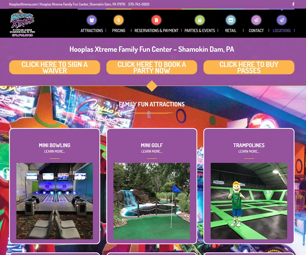Viewport: 306px width, 255px height.
Task: Open the MINI BOWLING heading link
Action: [55, 145]
